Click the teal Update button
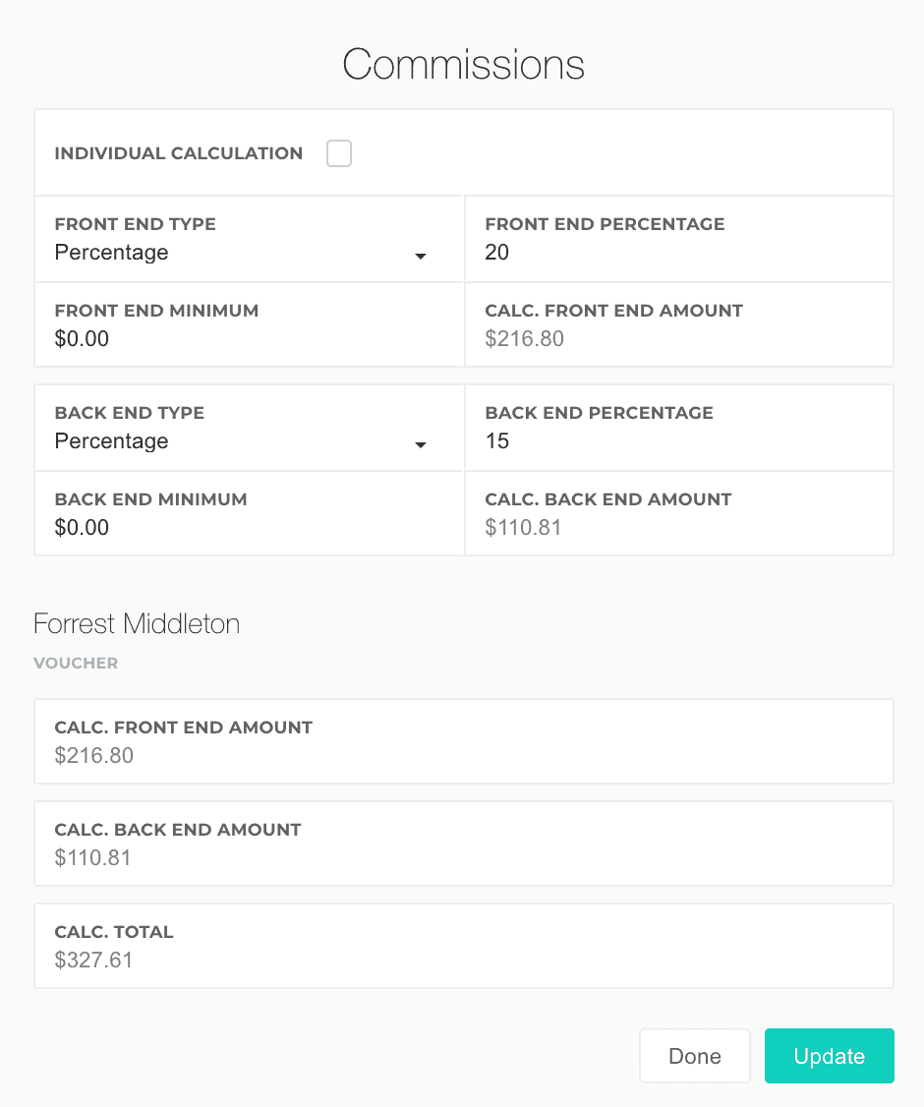Screen dimensions: 924x1107 coord(829,1056)
